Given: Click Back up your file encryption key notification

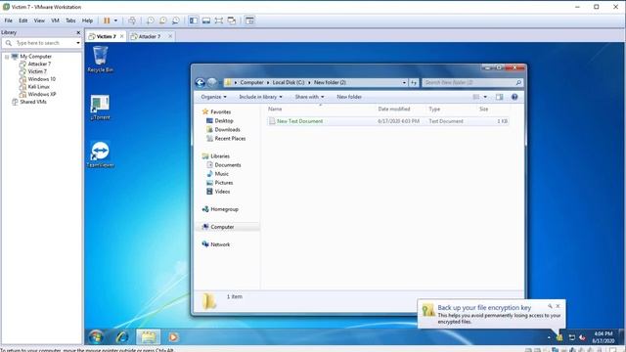Looking at the screenshot, I should click(x=491, y=314).
